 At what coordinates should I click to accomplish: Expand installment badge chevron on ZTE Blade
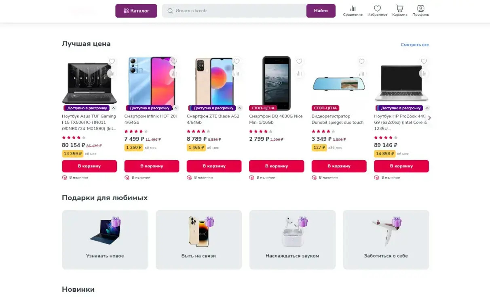click(x=239, y=108)
